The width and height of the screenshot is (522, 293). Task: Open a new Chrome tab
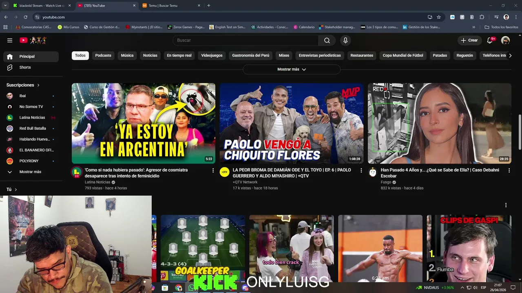tap(209, 5)
